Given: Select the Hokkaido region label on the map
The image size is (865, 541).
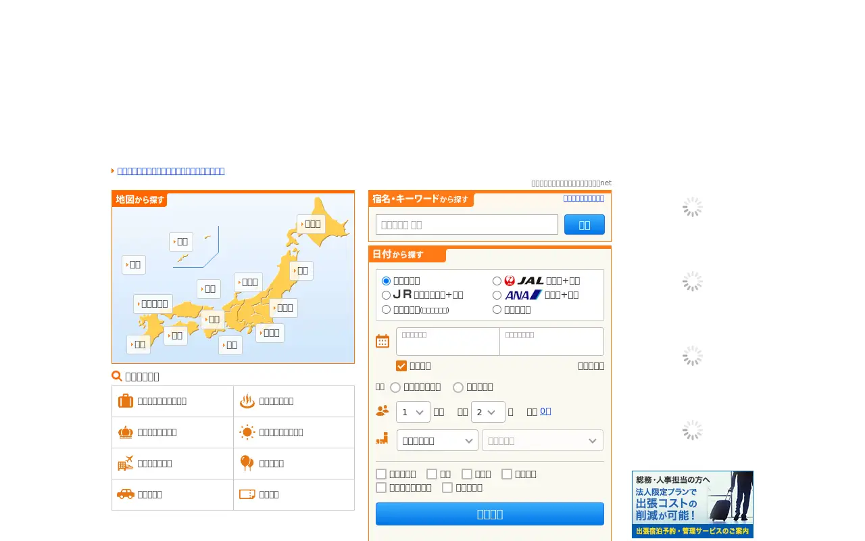Looking at the screenshot, I should tap(312, 224).
